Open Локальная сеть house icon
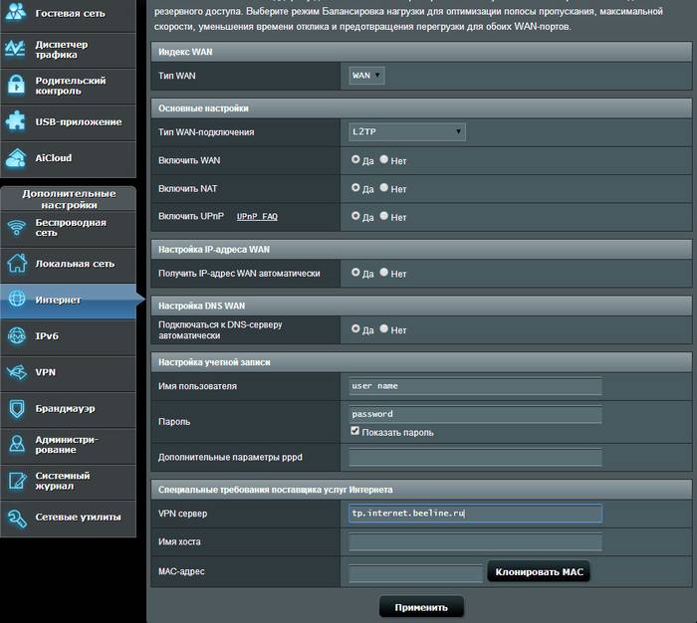The image size is (697, 623). 16,264
